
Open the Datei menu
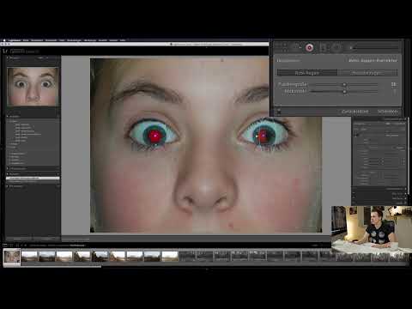pyautogui.click(x=26, y=40)
